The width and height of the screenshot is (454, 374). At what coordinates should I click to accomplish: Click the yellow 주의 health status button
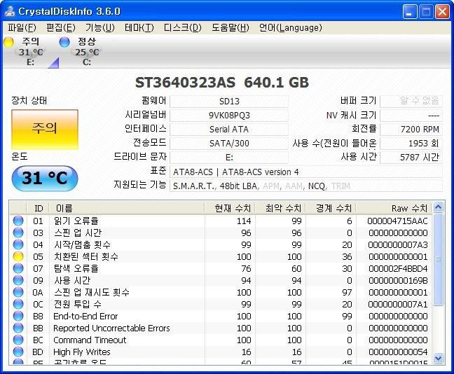45,129
